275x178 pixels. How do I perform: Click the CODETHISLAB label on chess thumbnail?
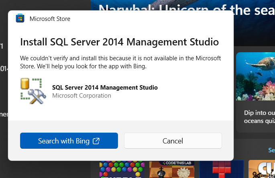click(x=173, y=163)
